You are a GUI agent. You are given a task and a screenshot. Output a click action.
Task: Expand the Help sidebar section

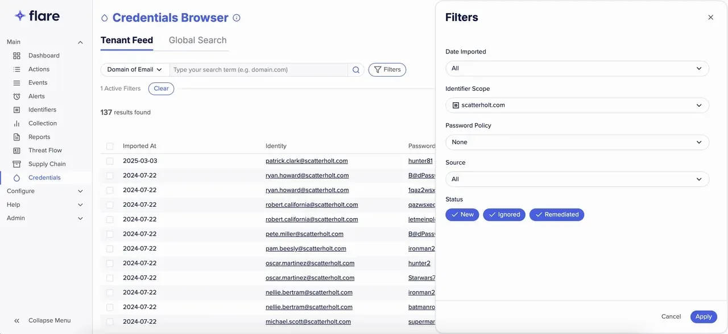[45, 205]
